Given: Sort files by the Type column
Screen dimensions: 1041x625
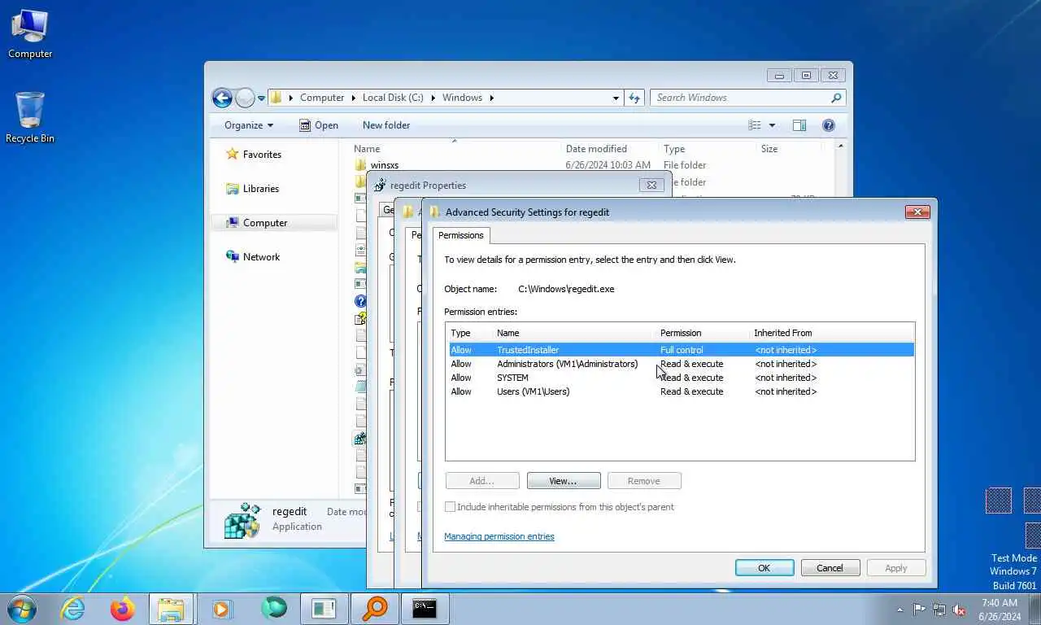Looking at the screenshot, I should (x=674, y=149).
